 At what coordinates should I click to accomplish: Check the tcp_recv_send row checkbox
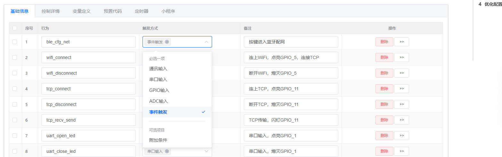pyautogui.click(x=15, y=120)
